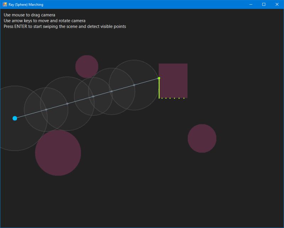Click the 'Use mouse to drag camera' text

click(x=28, y=15)
